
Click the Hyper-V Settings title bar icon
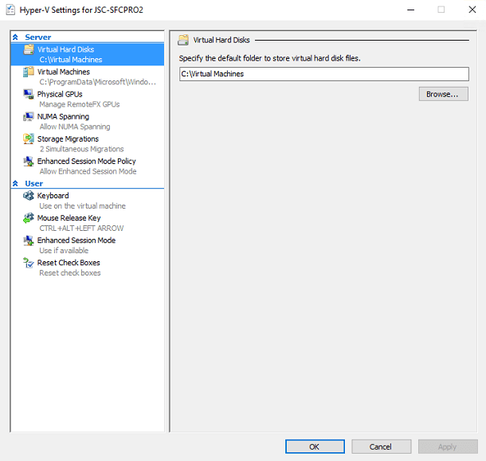[10, 10]
